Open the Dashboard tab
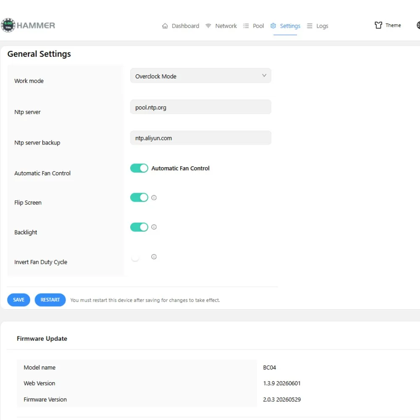 181,26
